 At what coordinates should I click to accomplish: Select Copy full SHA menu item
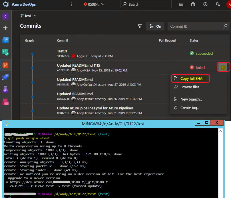[x=191, y=78]
